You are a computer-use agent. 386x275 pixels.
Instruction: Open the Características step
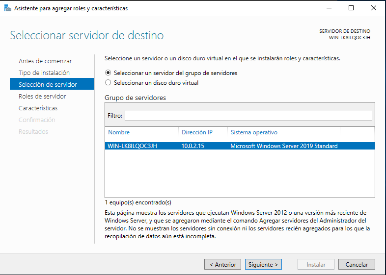[x=38, y=108]
